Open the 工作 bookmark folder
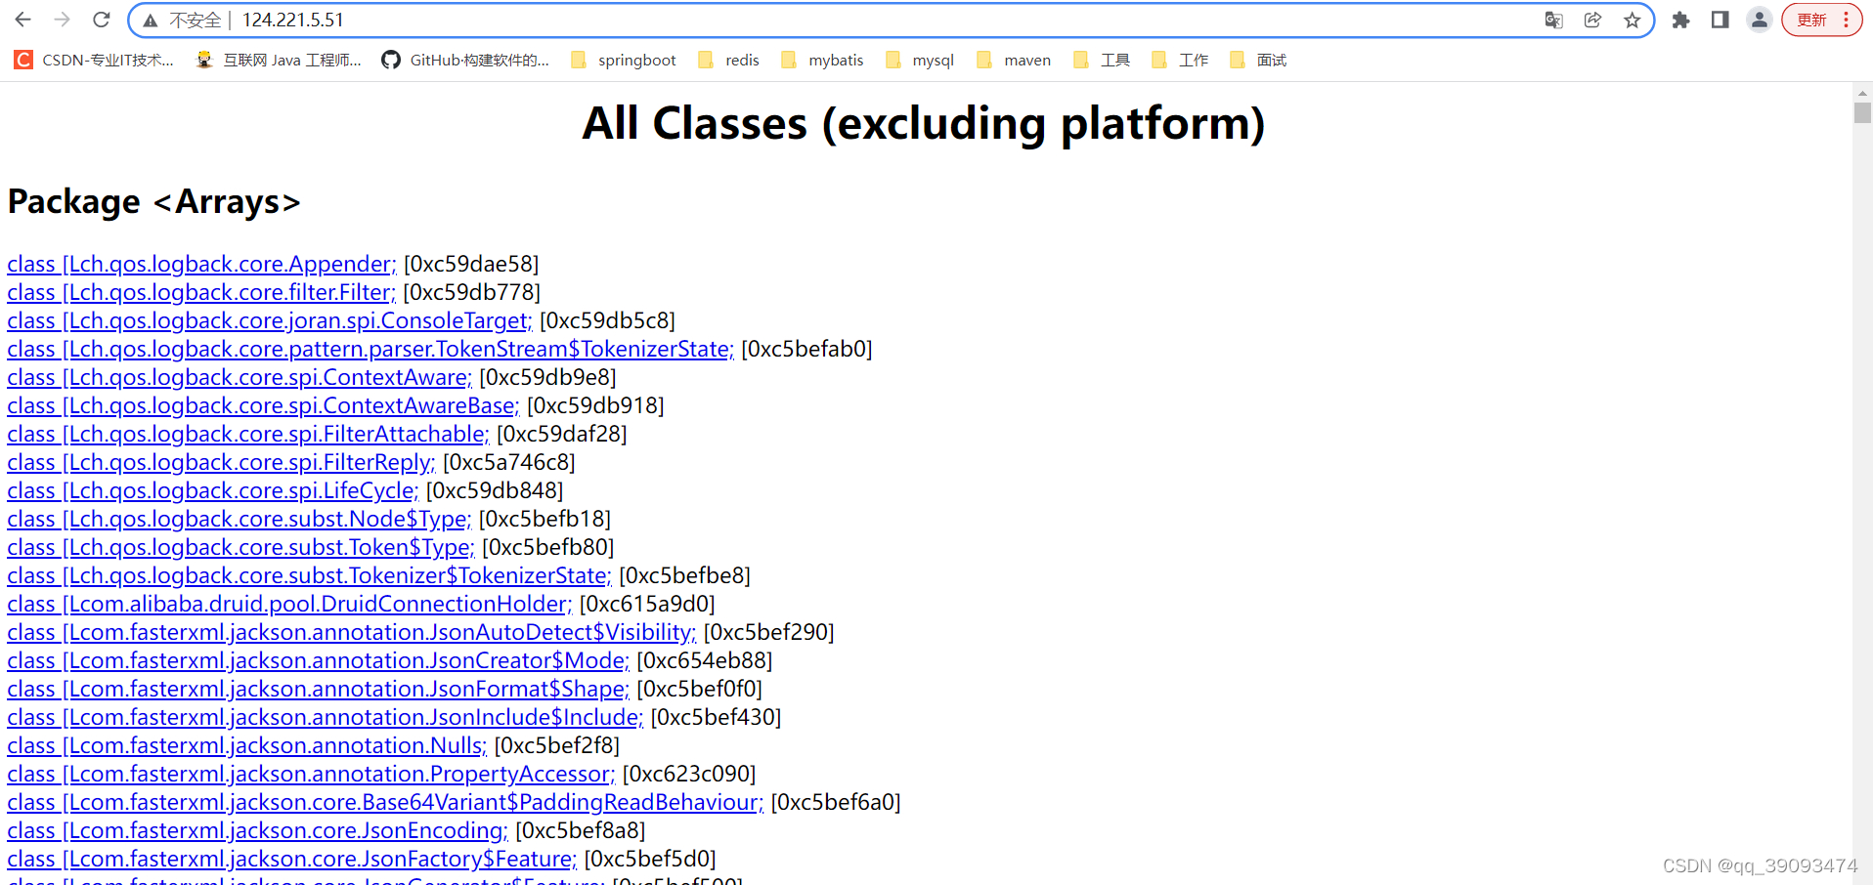 point(1180,61)
